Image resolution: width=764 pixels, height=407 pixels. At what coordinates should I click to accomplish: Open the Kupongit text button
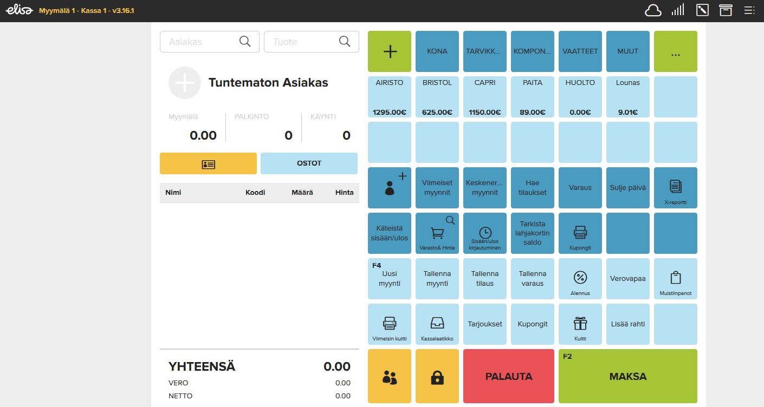pos(533,324)
